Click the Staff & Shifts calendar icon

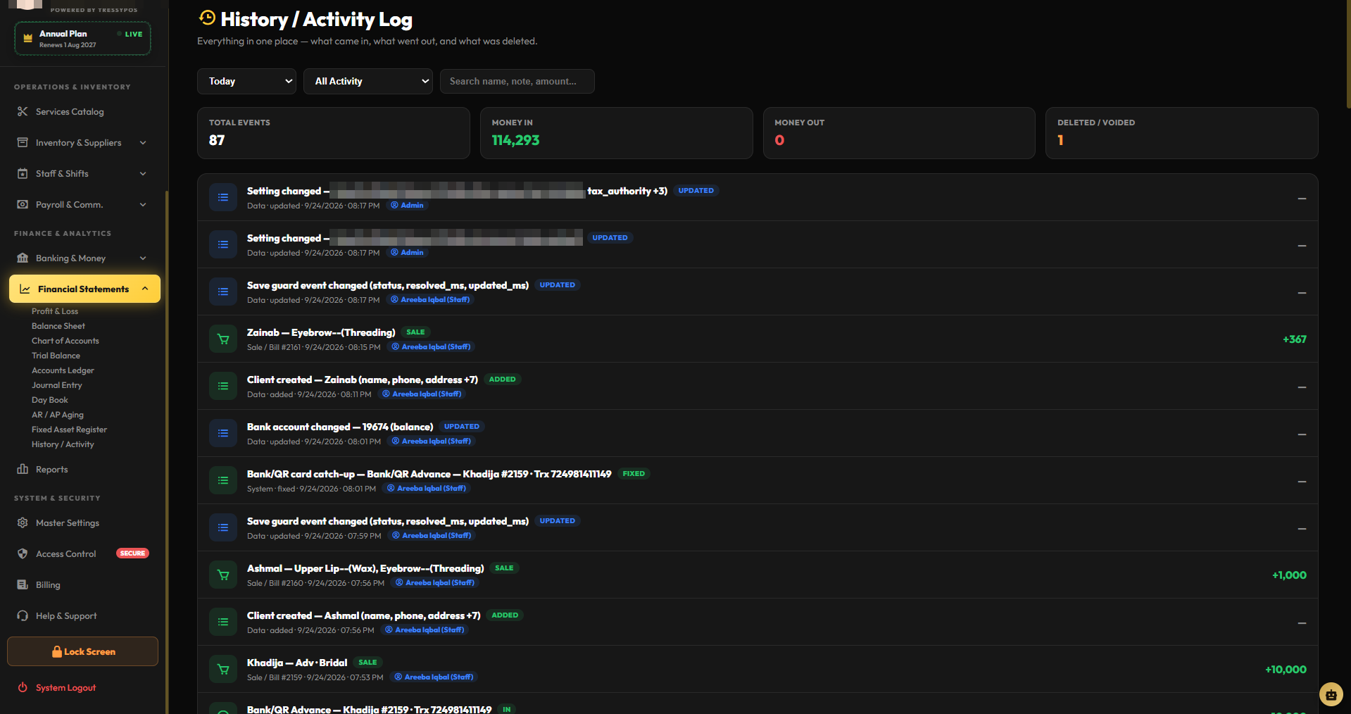(23, 173)
